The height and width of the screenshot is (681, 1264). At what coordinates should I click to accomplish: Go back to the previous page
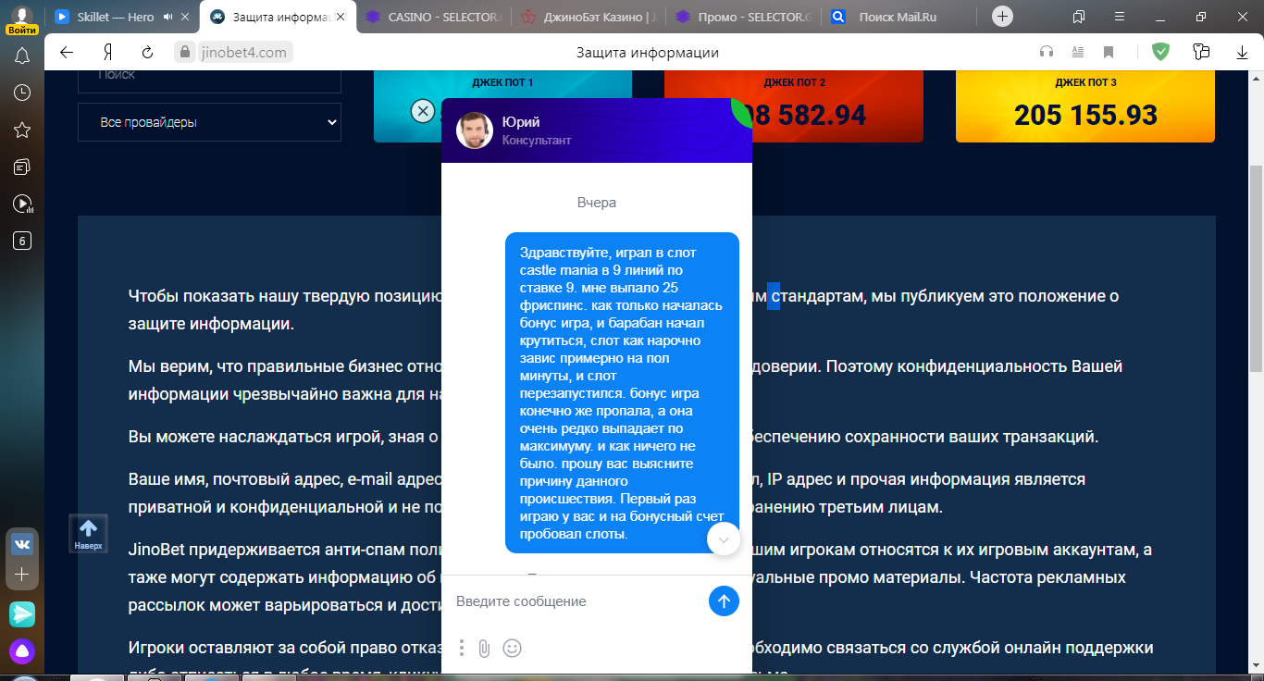[x=67, y=52]
